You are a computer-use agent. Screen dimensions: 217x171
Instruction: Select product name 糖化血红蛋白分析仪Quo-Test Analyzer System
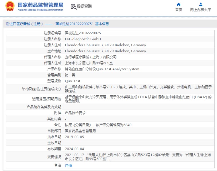[x=102, y=69]
